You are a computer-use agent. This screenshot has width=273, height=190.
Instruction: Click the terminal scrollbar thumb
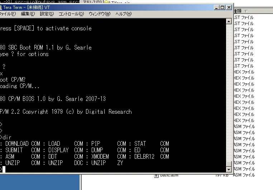229,164
